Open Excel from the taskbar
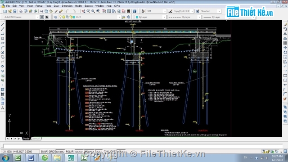 18,158
